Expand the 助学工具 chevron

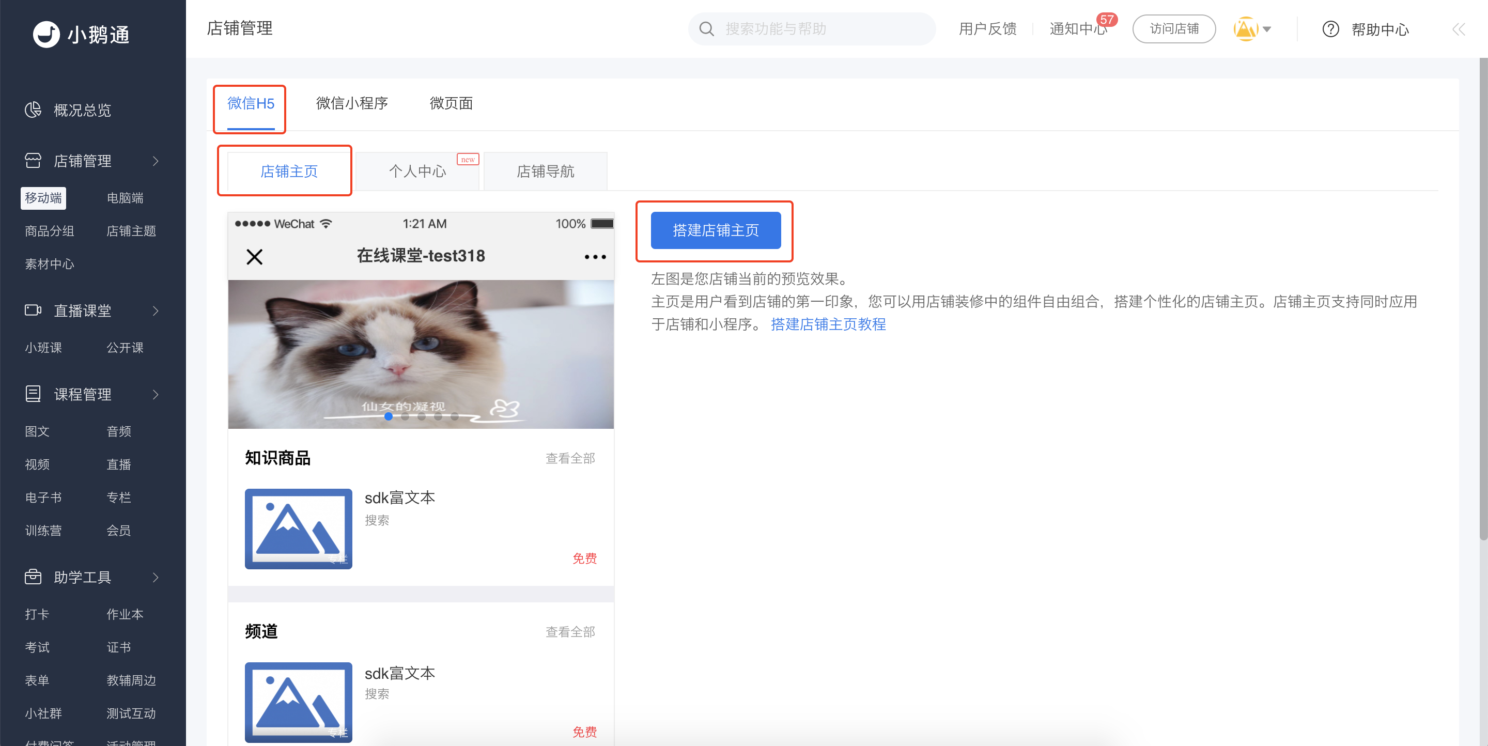[156, 577]
